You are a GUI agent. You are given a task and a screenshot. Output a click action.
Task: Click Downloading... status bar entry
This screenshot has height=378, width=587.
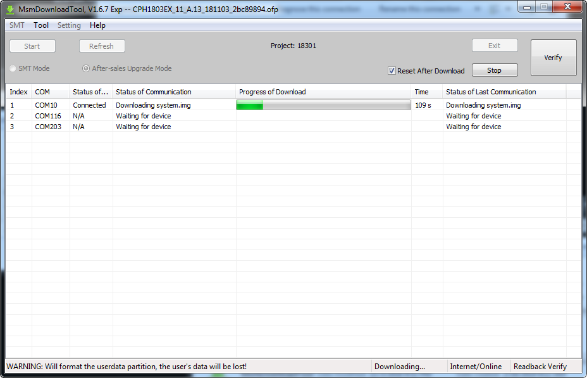[400, 367]
